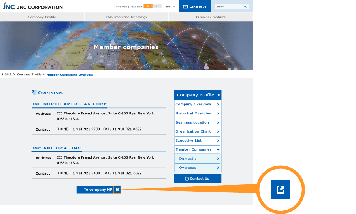Image resolution: width=356 pixels, height=214 pixels.
Task: Click the external link icon on To company HP
Action: point(117,190)
